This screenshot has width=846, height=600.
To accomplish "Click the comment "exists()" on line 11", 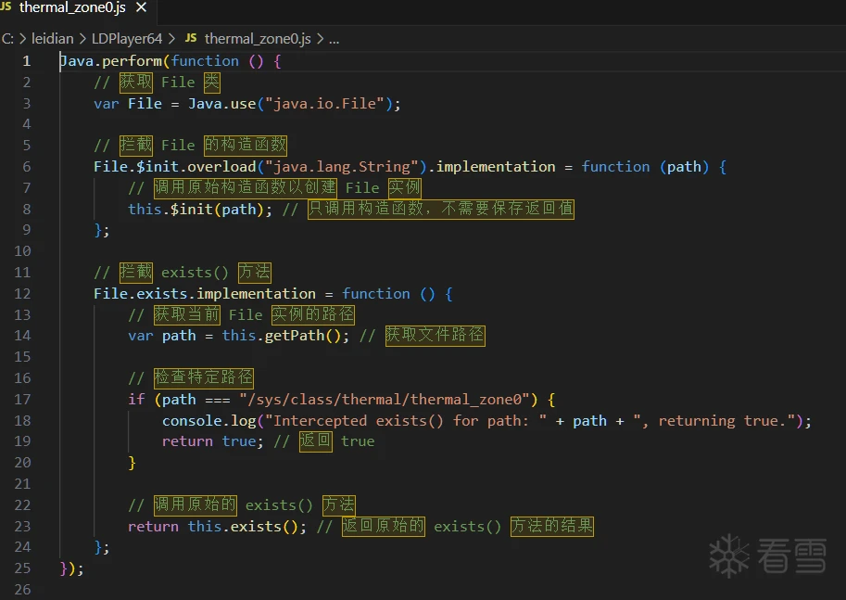I will (x=195, y=273).
